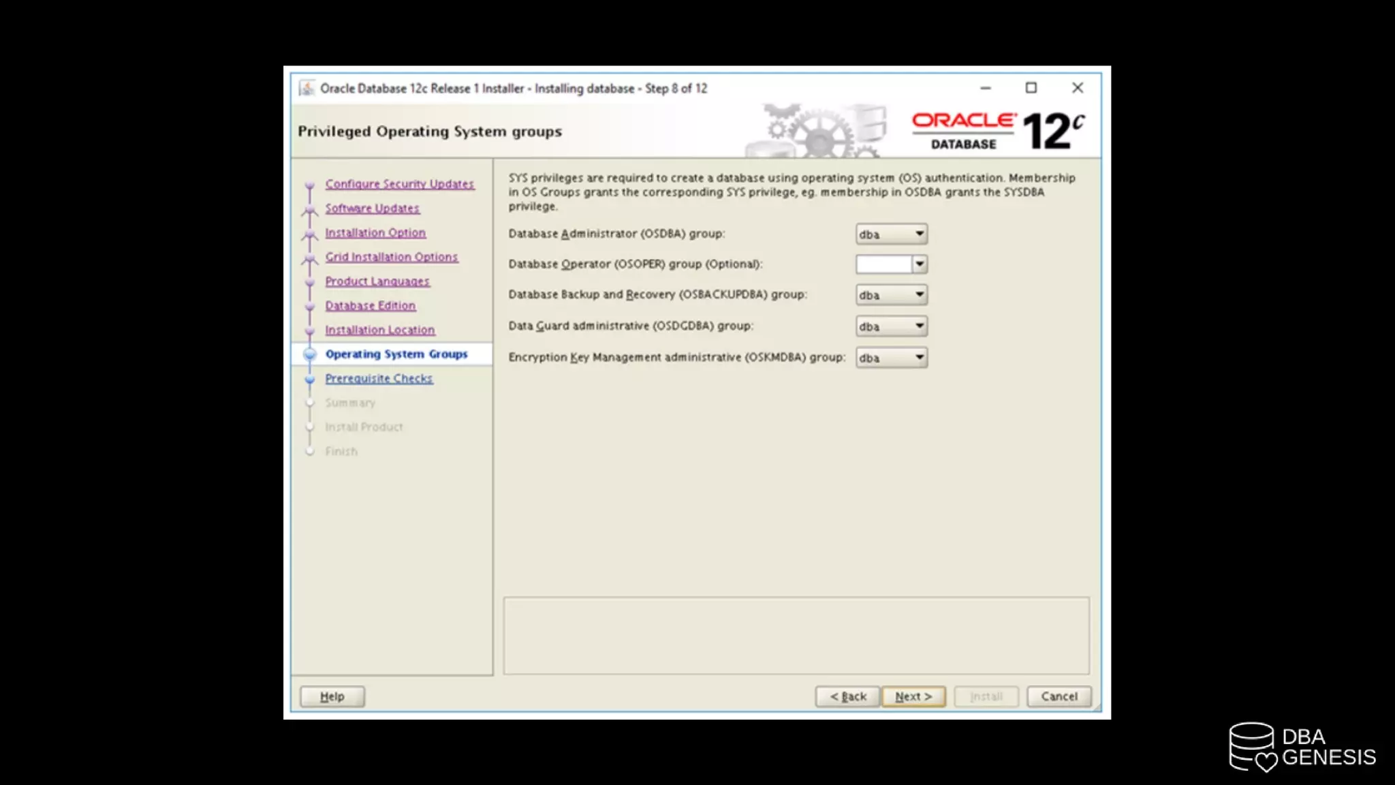This screenshot has height=785, width=1395.
Task: Go to Configure Security Updates step
Action: tap(399, 184)
